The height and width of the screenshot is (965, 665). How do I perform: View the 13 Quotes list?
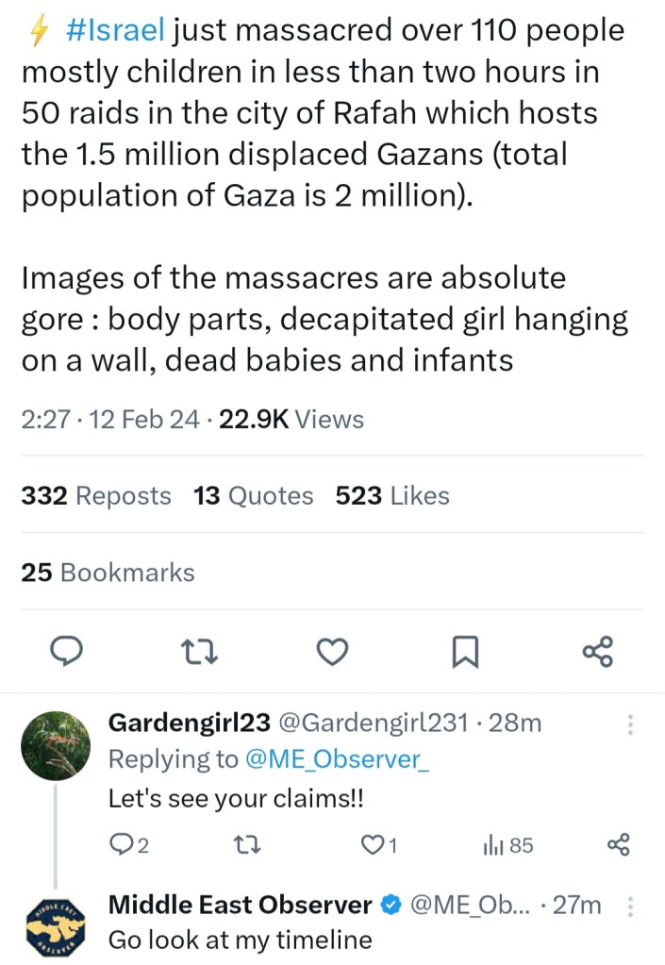pos(253,495)
